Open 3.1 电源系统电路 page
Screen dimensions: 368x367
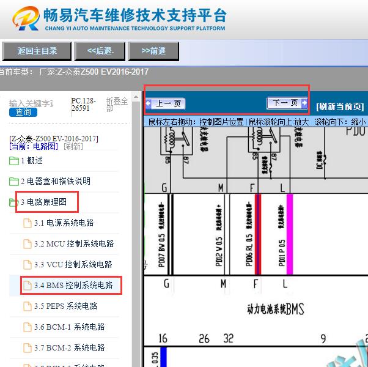coord(64,223)
